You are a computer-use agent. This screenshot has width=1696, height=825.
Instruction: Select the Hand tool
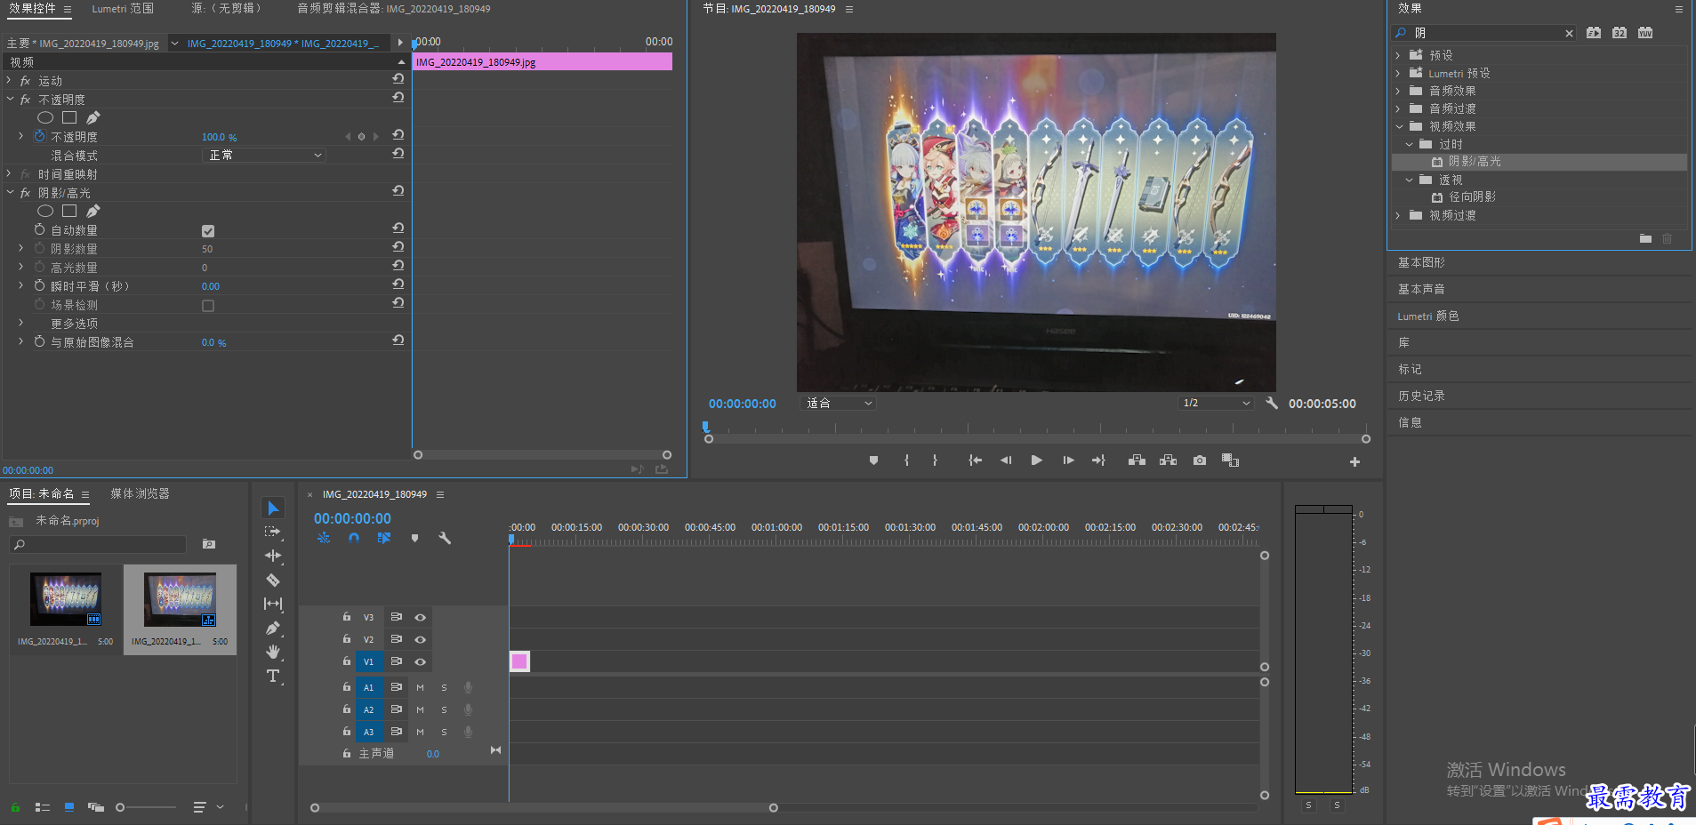pos(273,652)
